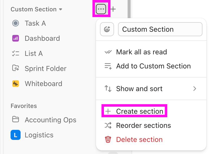This screenshot has height=154, width=211.
Task: Click the sidebar vertical scrollbar
Action: pos(129,9)
